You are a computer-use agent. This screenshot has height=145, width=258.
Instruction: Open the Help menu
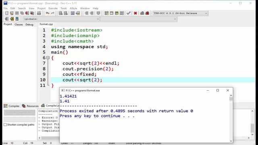click(x=96, y=8)
